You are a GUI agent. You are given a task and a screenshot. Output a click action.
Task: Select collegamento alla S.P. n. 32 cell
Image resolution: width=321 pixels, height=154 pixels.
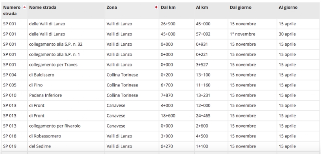(66, 44)
